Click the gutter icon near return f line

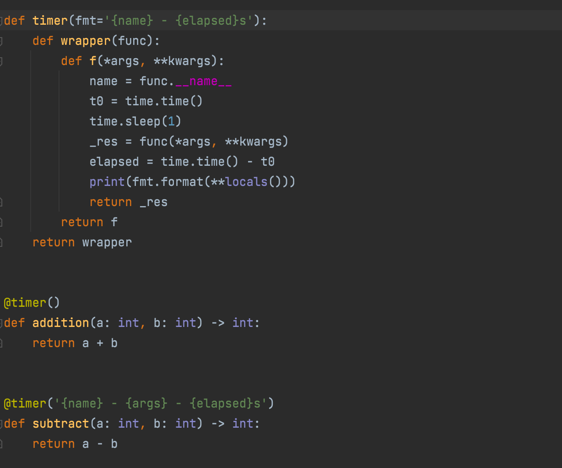pos(2,222)
